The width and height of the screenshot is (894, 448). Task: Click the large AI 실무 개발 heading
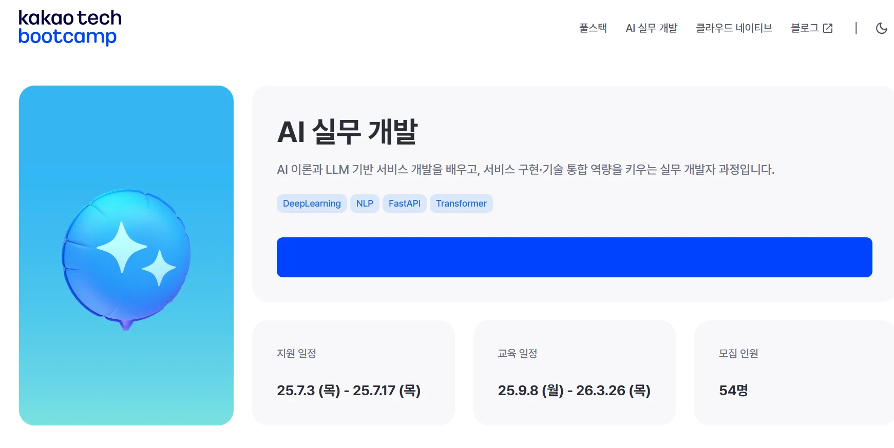pos(347,132)
